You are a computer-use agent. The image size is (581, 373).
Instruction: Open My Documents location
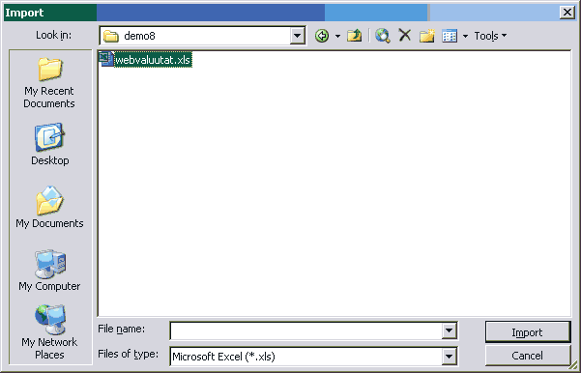49,208
